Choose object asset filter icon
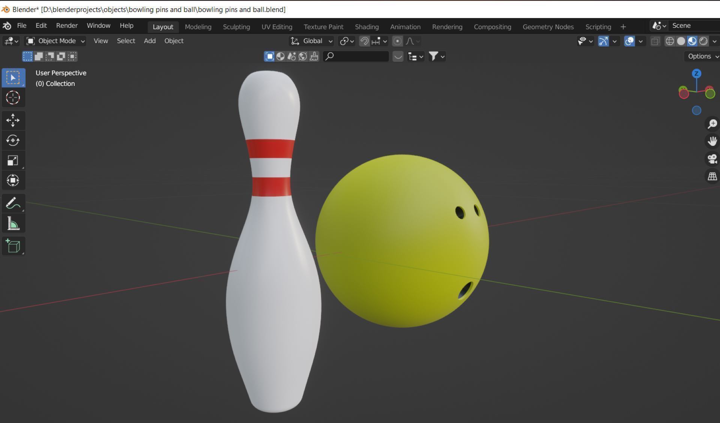The height and width of the screenshot is (423, 720). pyautogui.click(x=269, y=56)
